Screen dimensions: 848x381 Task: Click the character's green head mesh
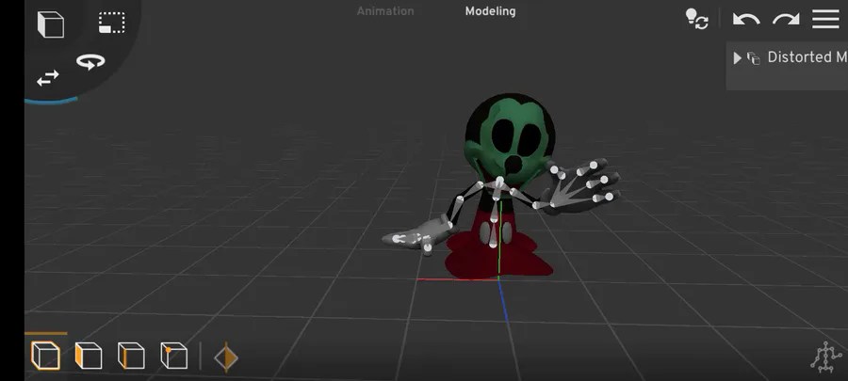tap(509, 140)
